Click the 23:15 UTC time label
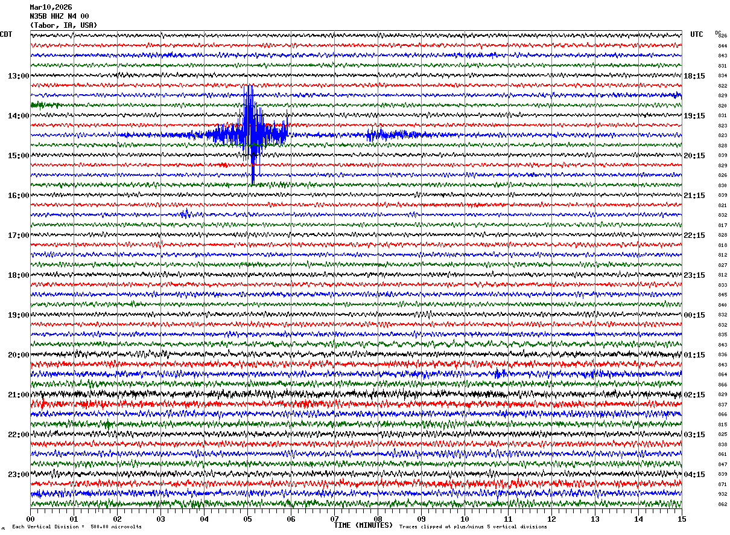 pyautogui.click(x=694, y=275)
